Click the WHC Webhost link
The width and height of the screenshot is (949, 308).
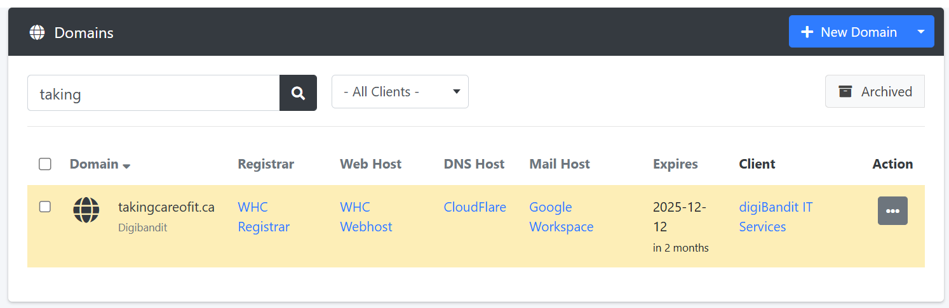(366, 217)
